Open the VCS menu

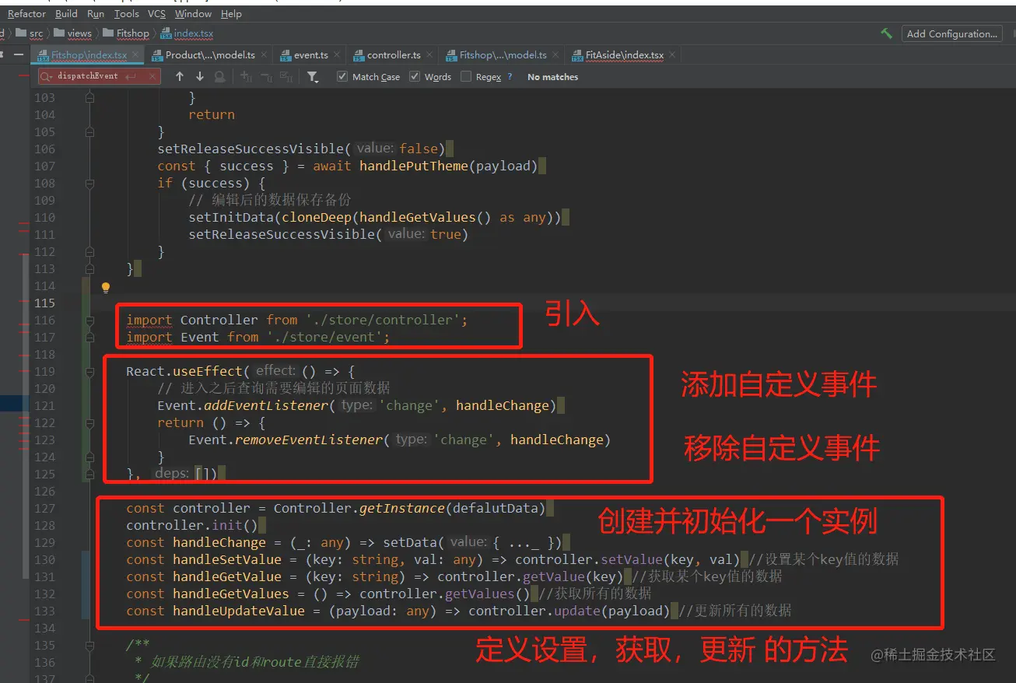point(156,13)
